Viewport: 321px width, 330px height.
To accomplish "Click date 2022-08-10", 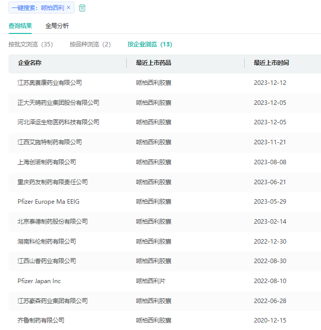I will click(270, 281).
